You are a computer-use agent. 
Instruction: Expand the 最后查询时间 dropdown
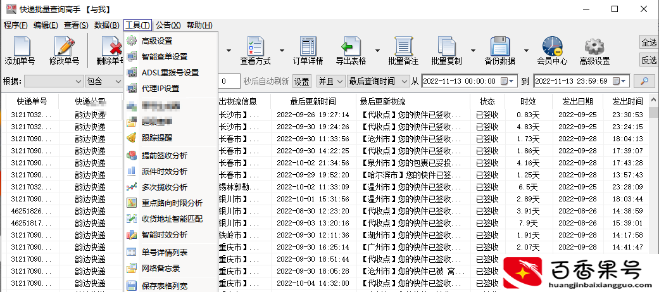pyautogui.click(x=405, y=81)
